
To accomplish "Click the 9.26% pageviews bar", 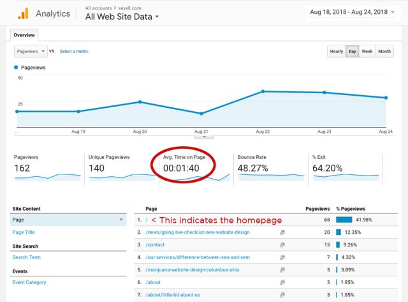I will [338, 245].
